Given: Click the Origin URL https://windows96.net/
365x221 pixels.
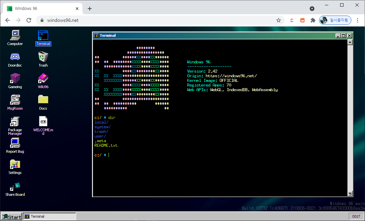Looking at the screenshot, I should pyautogui.click(x=231, y=76).
